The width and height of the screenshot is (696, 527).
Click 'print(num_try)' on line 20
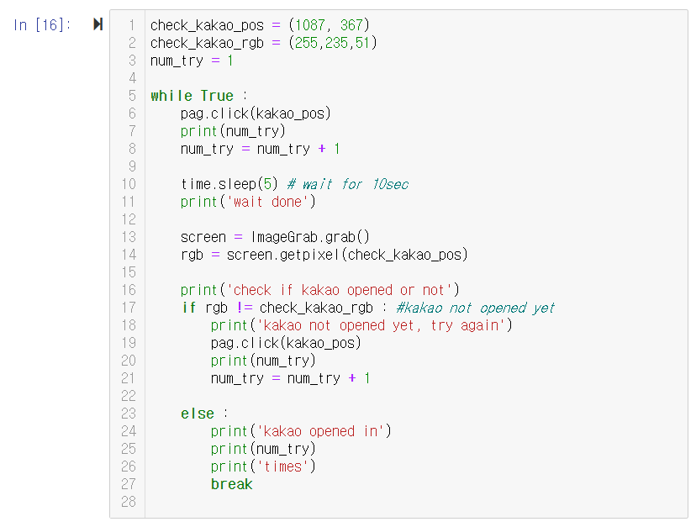[263, 361]
